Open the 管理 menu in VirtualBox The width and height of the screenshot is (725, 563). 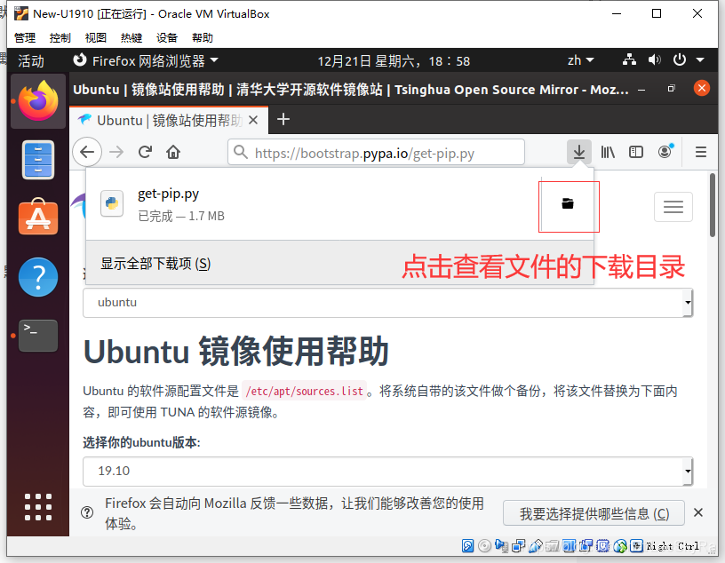coord(25,38)
